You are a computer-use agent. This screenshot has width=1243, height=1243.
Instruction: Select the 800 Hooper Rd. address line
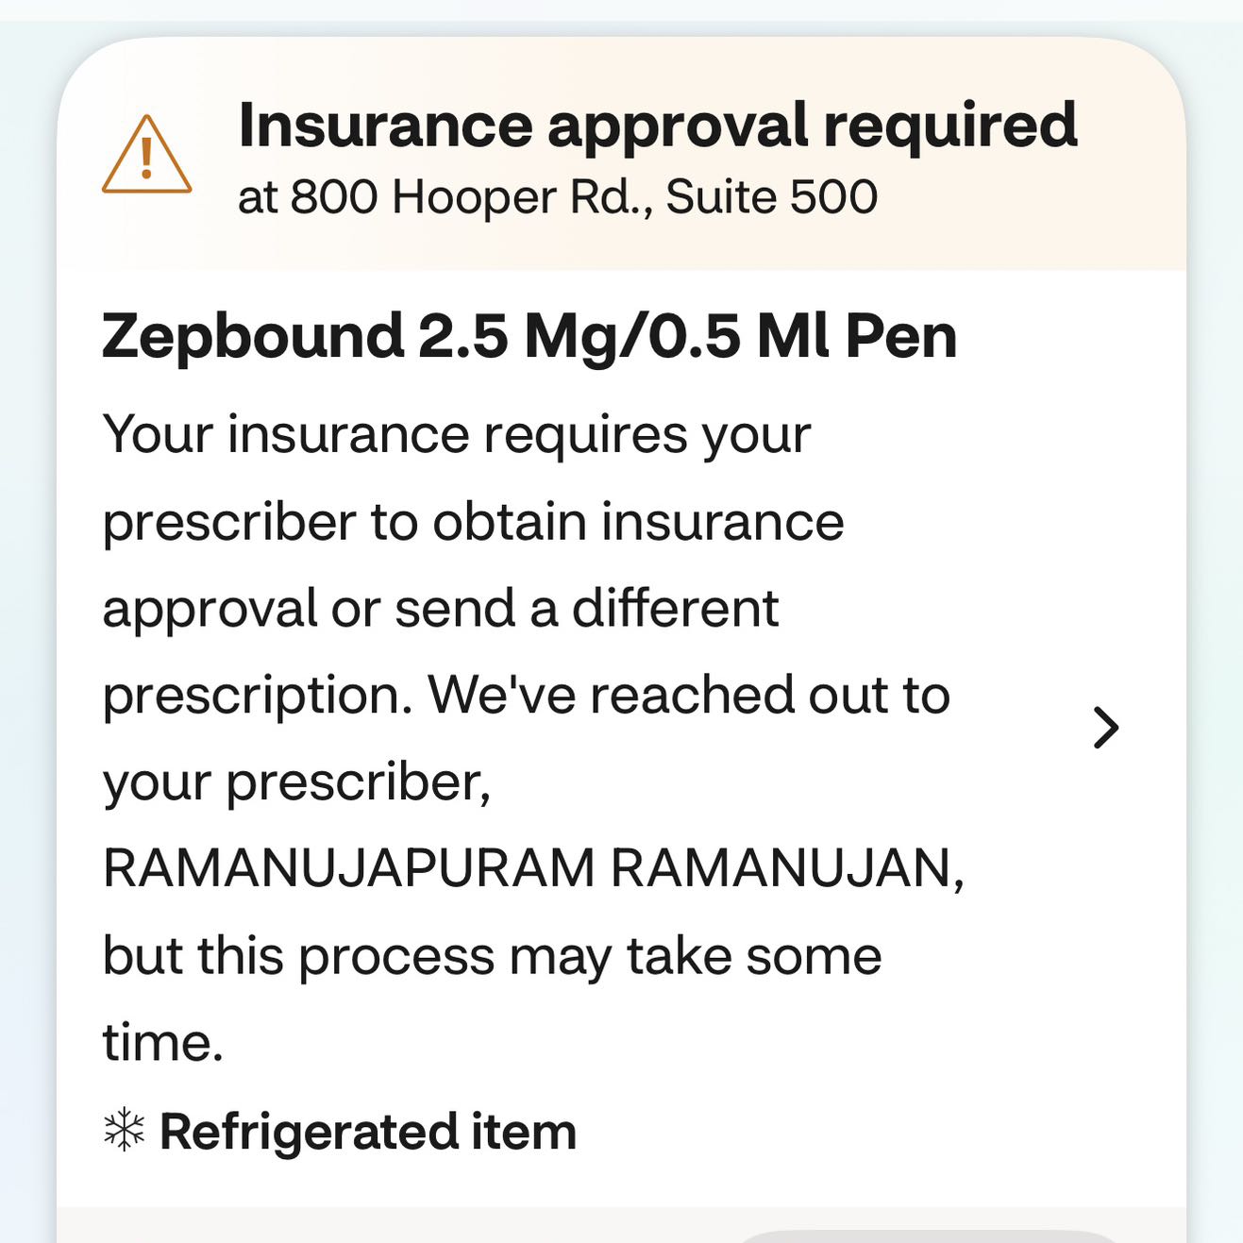click(x=557, y=197)
